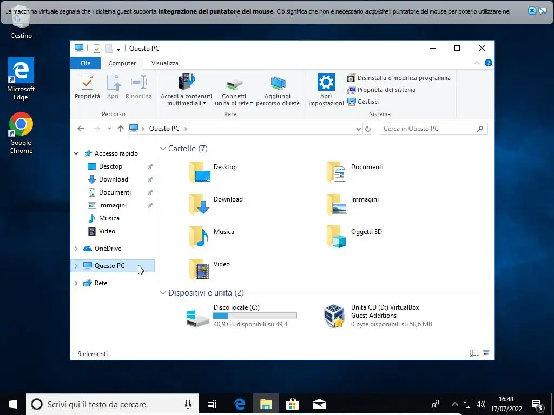This screenshot has width=554, height=415.
Task: Select Musica in the navigation pane
Action: [x=109, y=218]
